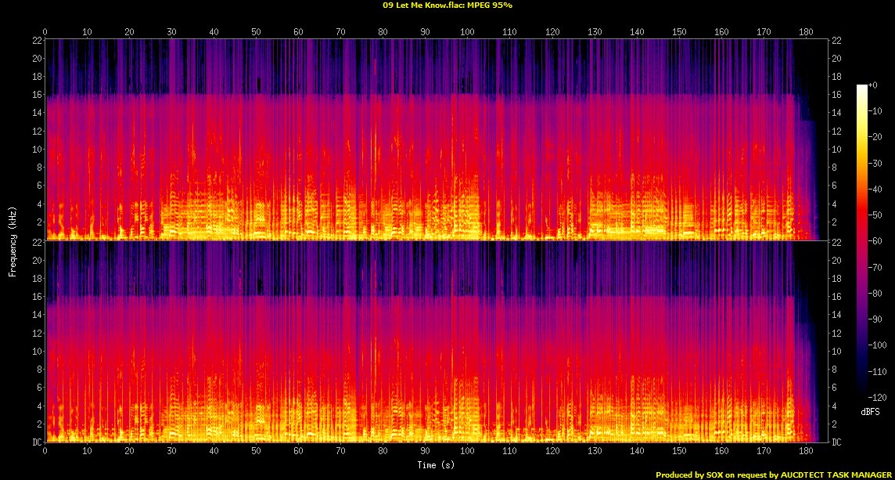Select the 160 mark on the top time axis
The height and width of the screenshot is (480, 895).
[x=721, y=32]
